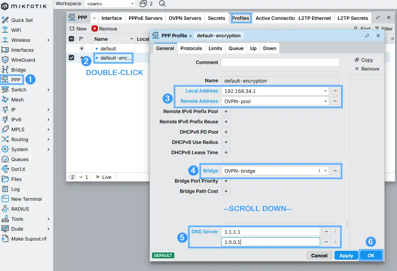Screen dimensions: 397x271
Task: Open the Workspace dropdown
Action: [110, 3]
